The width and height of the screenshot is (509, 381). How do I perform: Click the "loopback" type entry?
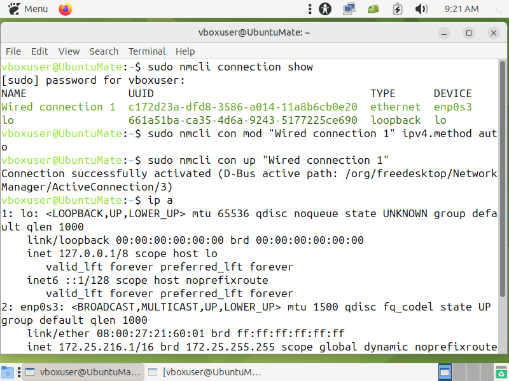(396, 120)
